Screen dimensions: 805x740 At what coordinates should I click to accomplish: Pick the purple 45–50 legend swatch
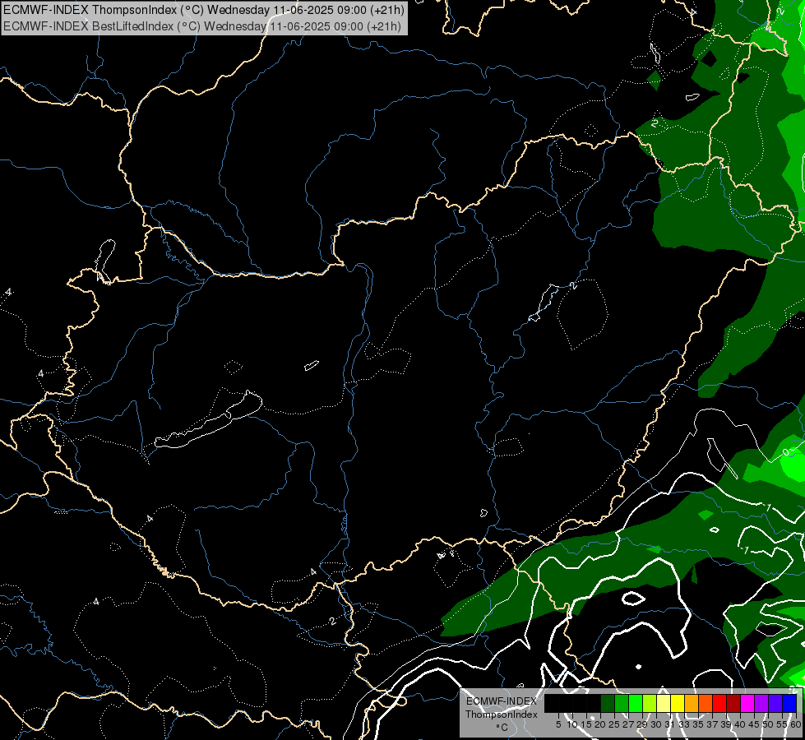click(761, 703)
